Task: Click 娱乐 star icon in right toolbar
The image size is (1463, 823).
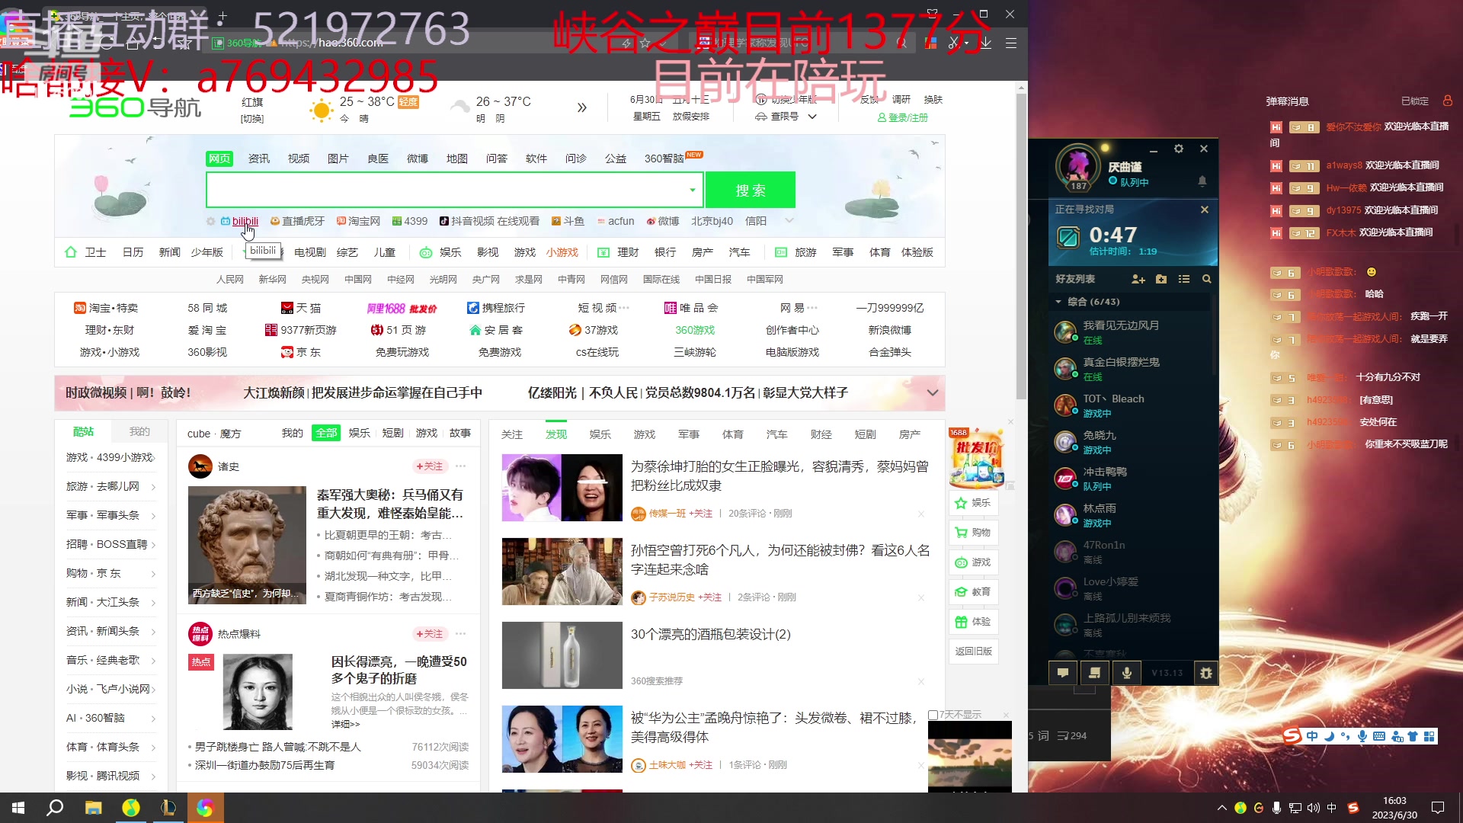Action: tap(974, 503)
